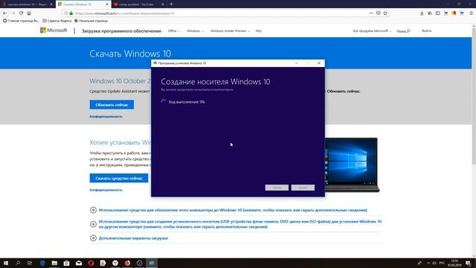Screen dimensions: 476x268
Task: Open Microsoft Store on the taskbar
Action: [x=66, y=263]
